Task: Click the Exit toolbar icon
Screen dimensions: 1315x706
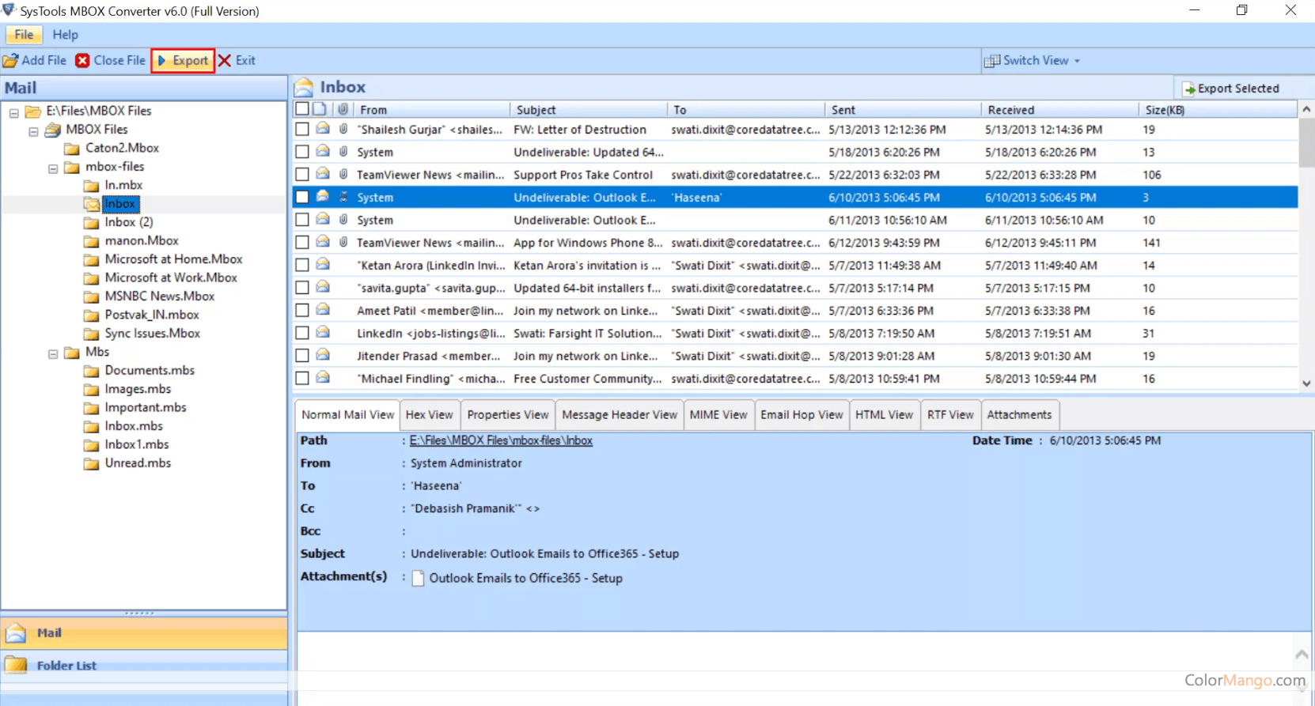Action: [225, 61]
